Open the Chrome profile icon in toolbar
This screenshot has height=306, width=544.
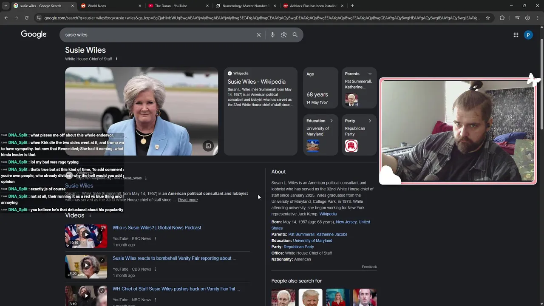coord(527,18)
